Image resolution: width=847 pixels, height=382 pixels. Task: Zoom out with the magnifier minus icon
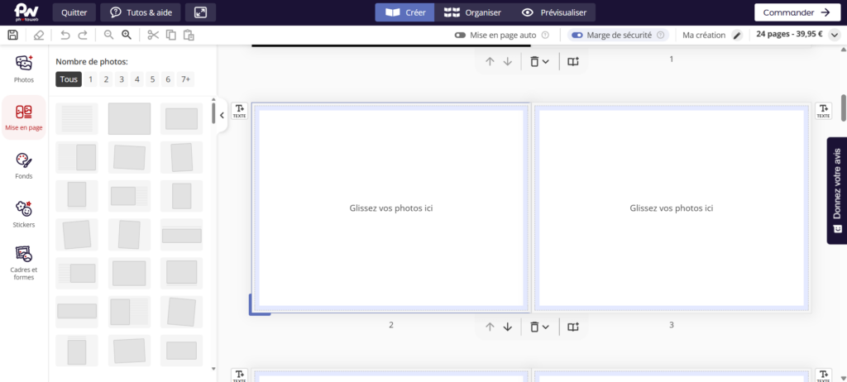point(109,35)
